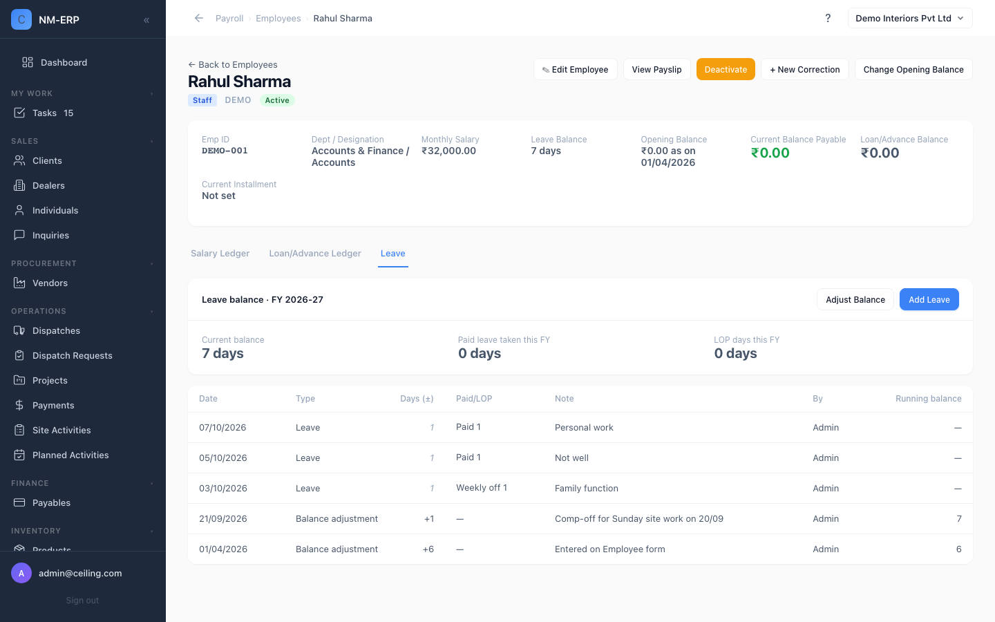Go back using breadcrumb arrow icon
This screenshot has width=995, height=622.
click(199, 18)
